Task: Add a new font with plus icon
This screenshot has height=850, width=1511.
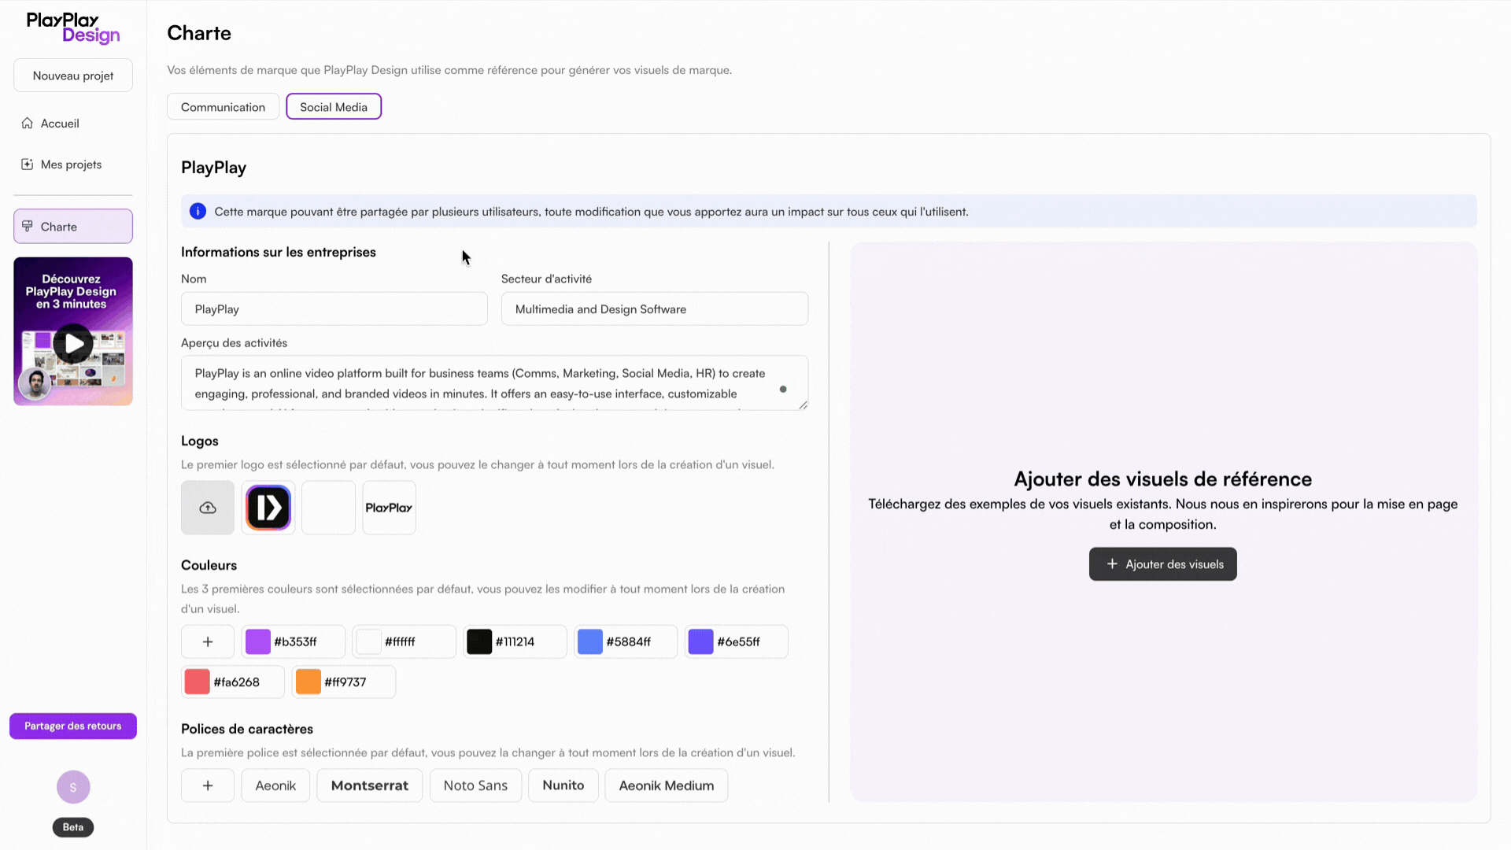Action: point(208,785)
